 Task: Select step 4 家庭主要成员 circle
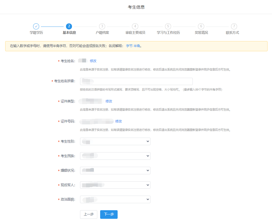[x=135, y=26]
